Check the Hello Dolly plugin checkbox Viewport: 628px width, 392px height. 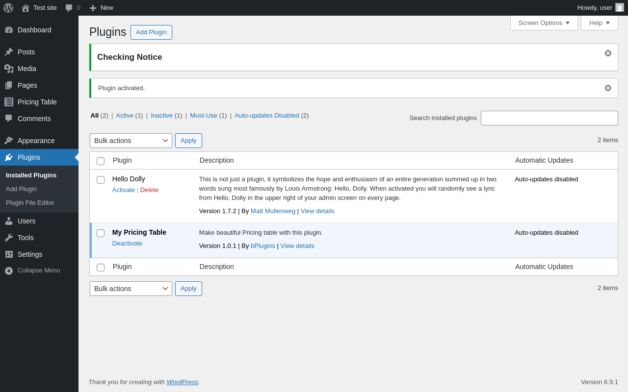click(x=101, y=180)
